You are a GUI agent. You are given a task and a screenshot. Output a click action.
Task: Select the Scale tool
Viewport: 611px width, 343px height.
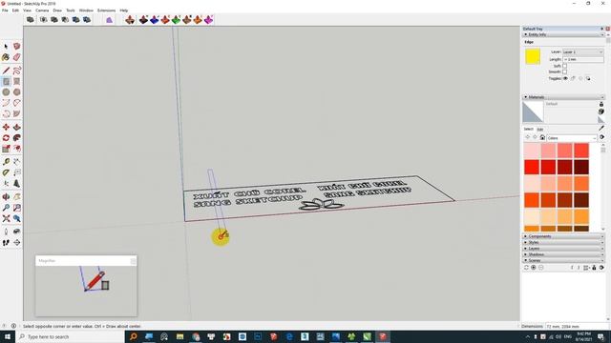[6, 149]
